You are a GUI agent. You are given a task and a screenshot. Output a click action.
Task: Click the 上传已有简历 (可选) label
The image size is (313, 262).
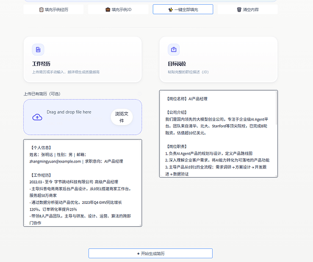point(42,94)
